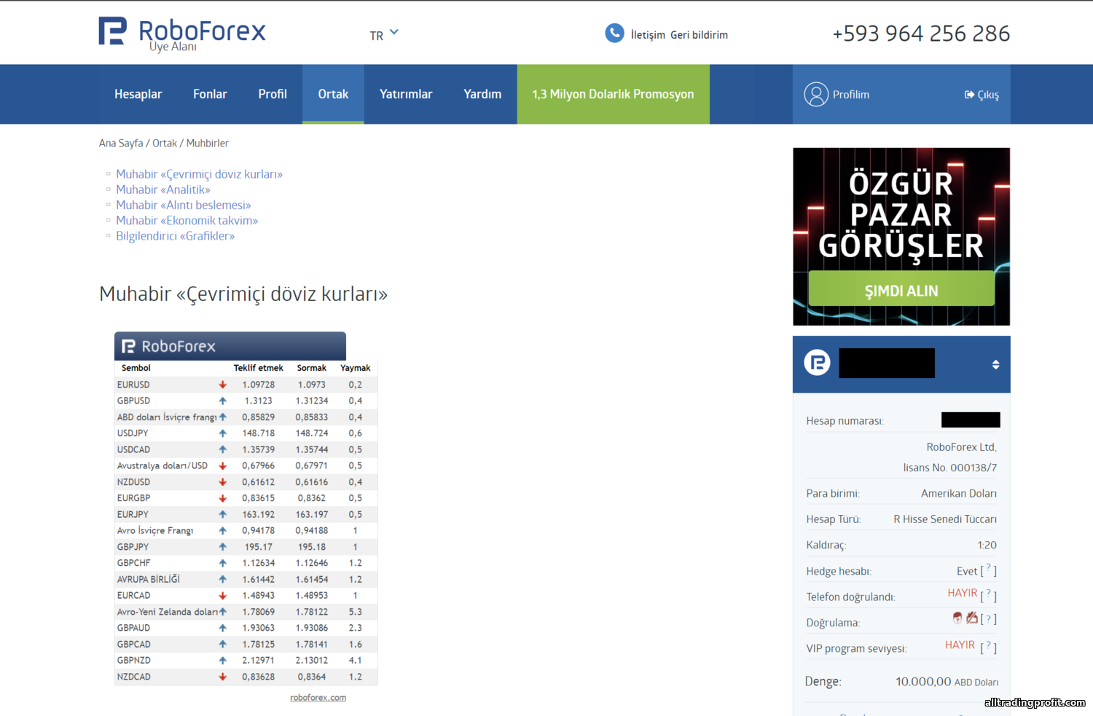Click the Telefon doğrulandı HAYIR status
The width and height of the screenshot is (1093, 716).
963,593
